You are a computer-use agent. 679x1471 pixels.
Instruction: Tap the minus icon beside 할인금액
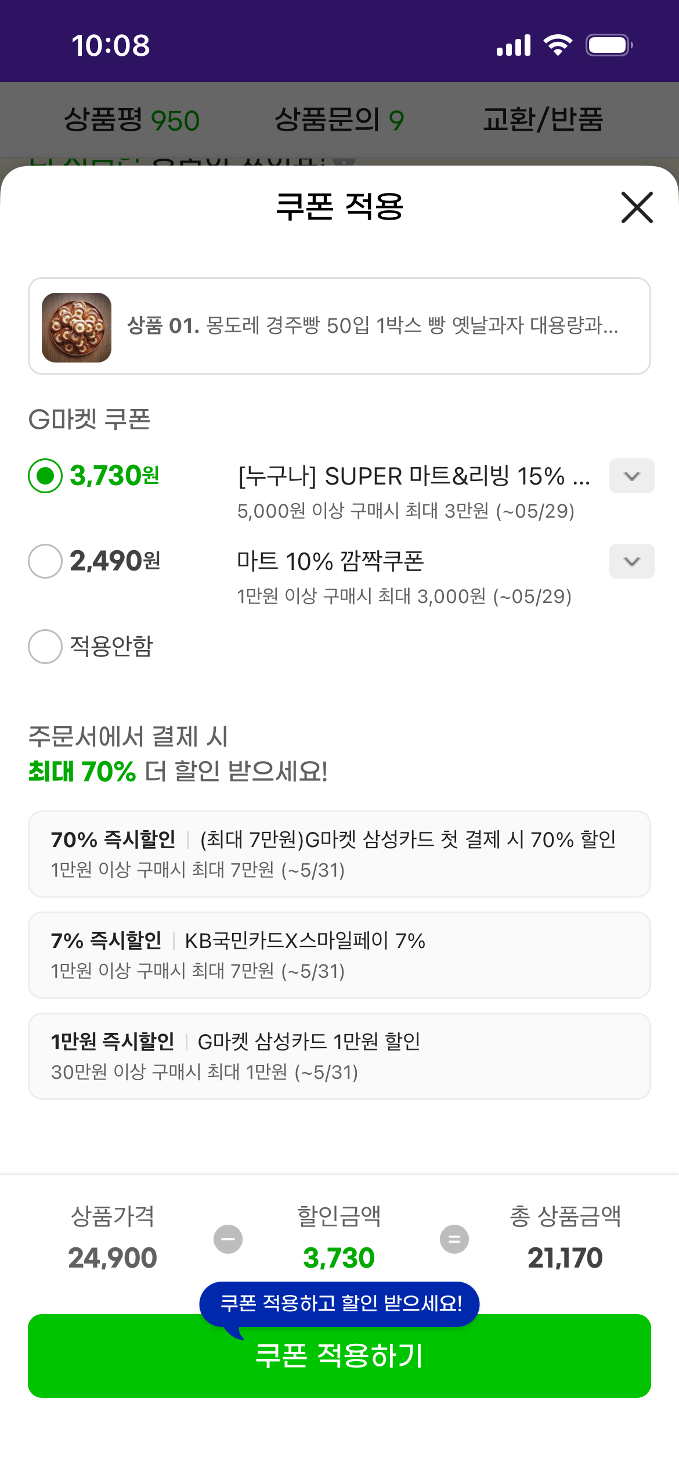[x=228, y=1239]
